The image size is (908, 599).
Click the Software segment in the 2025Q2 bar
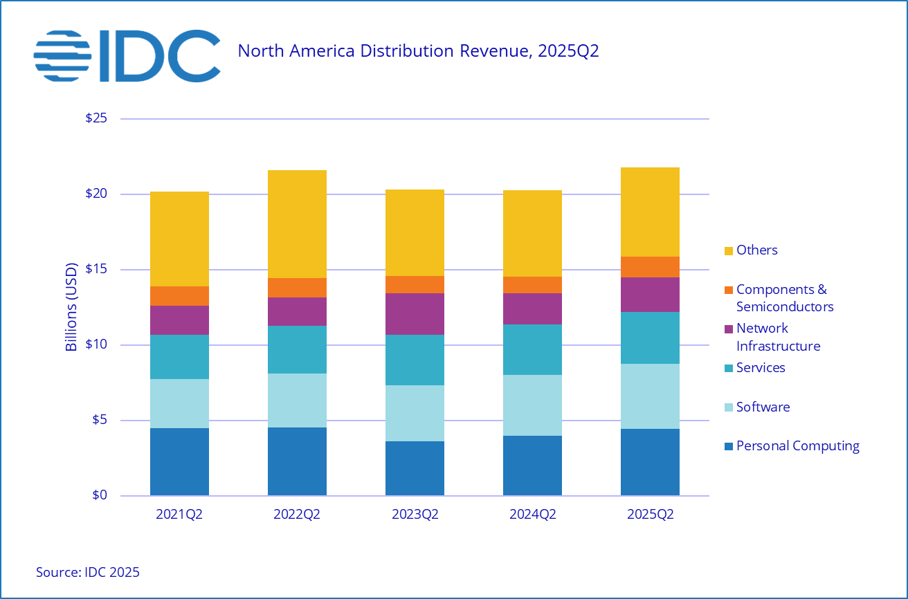coord(650,396)
